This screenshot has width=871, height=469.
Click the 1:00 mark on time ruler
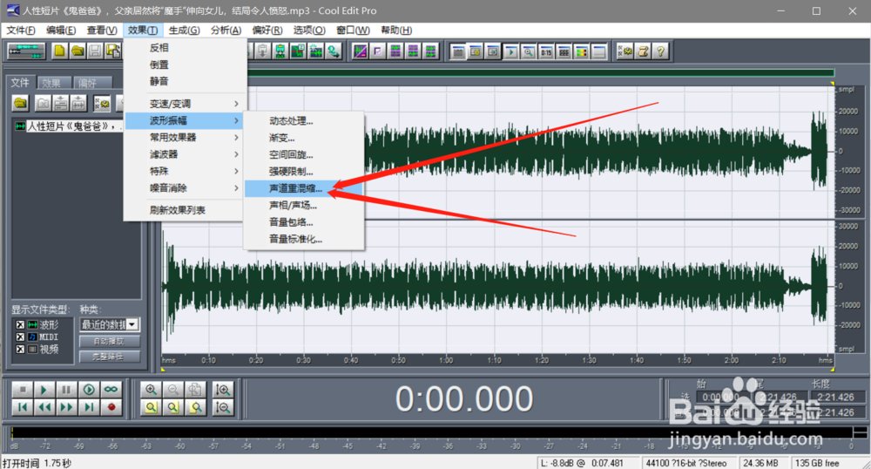pyautogui.click(x=446, y=360)
